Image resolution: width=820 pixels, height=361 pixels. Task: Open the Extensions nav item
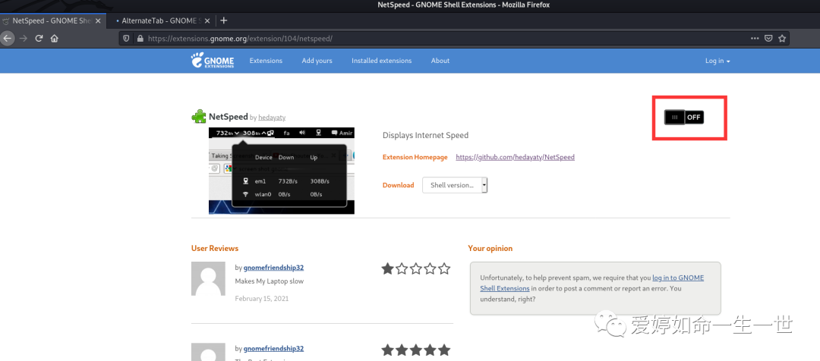pos(266,61)
